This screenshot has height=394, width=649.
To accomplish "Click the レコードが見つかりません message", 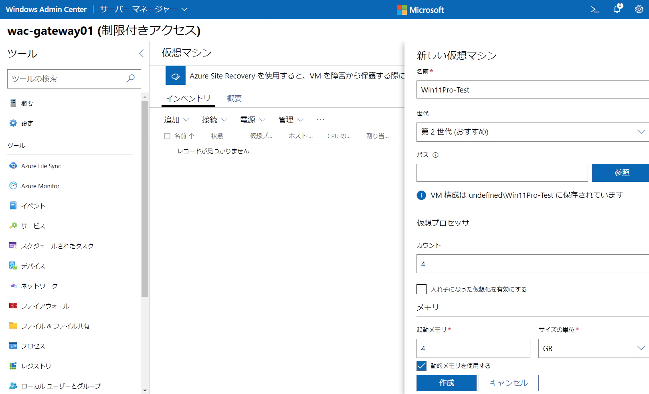I will tap(213, 151).
